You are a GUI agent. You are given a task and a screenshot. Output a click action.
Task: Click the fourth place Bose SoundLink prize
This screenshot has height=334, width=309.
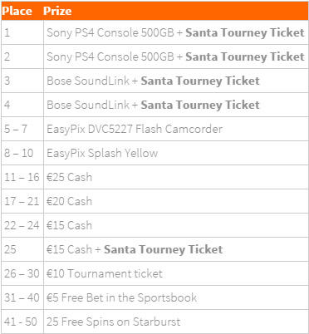point(153,105)
